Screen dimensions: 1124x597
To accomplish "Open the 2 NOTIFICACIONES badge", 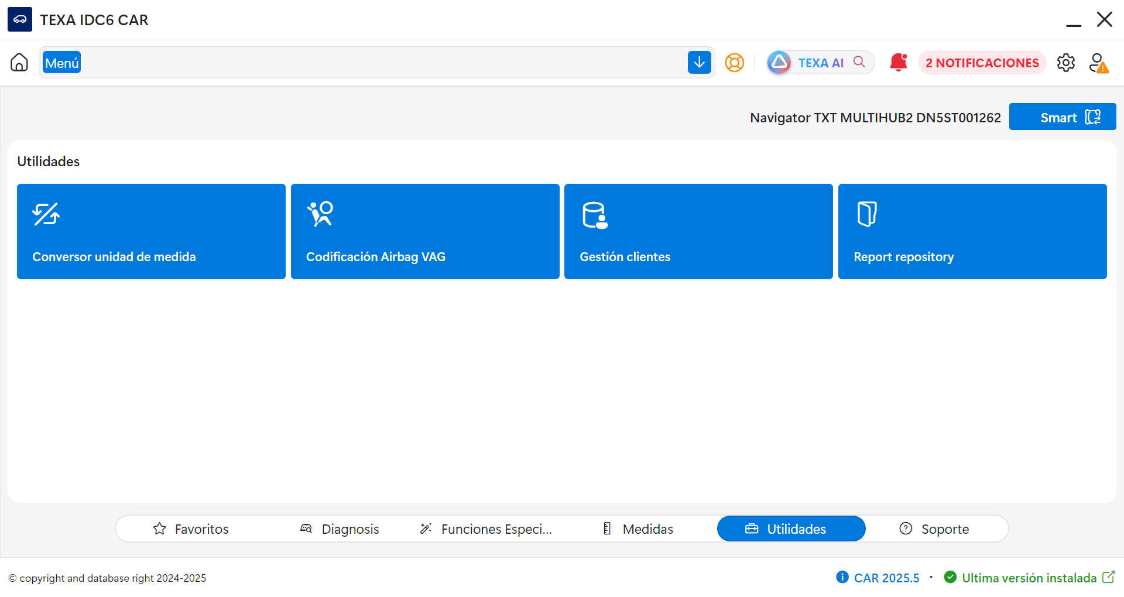I will pos(982,63).
